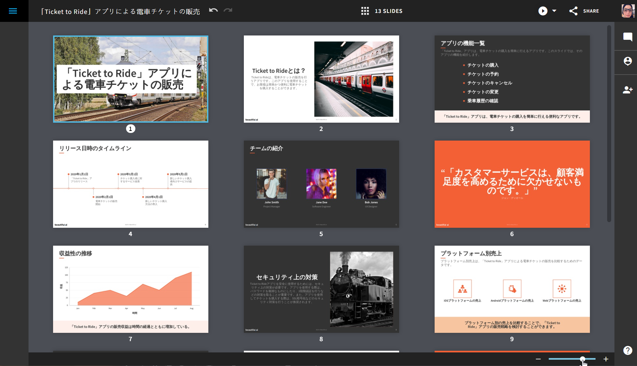
Task: Click the presentation title text
Action: point(120,11)
